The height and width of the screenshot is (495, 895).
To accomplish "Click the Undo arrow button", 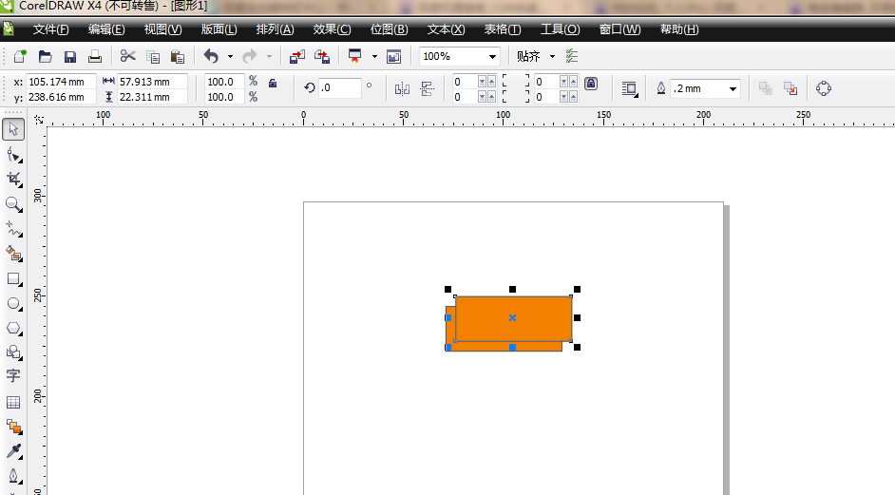I will point(211,57).
